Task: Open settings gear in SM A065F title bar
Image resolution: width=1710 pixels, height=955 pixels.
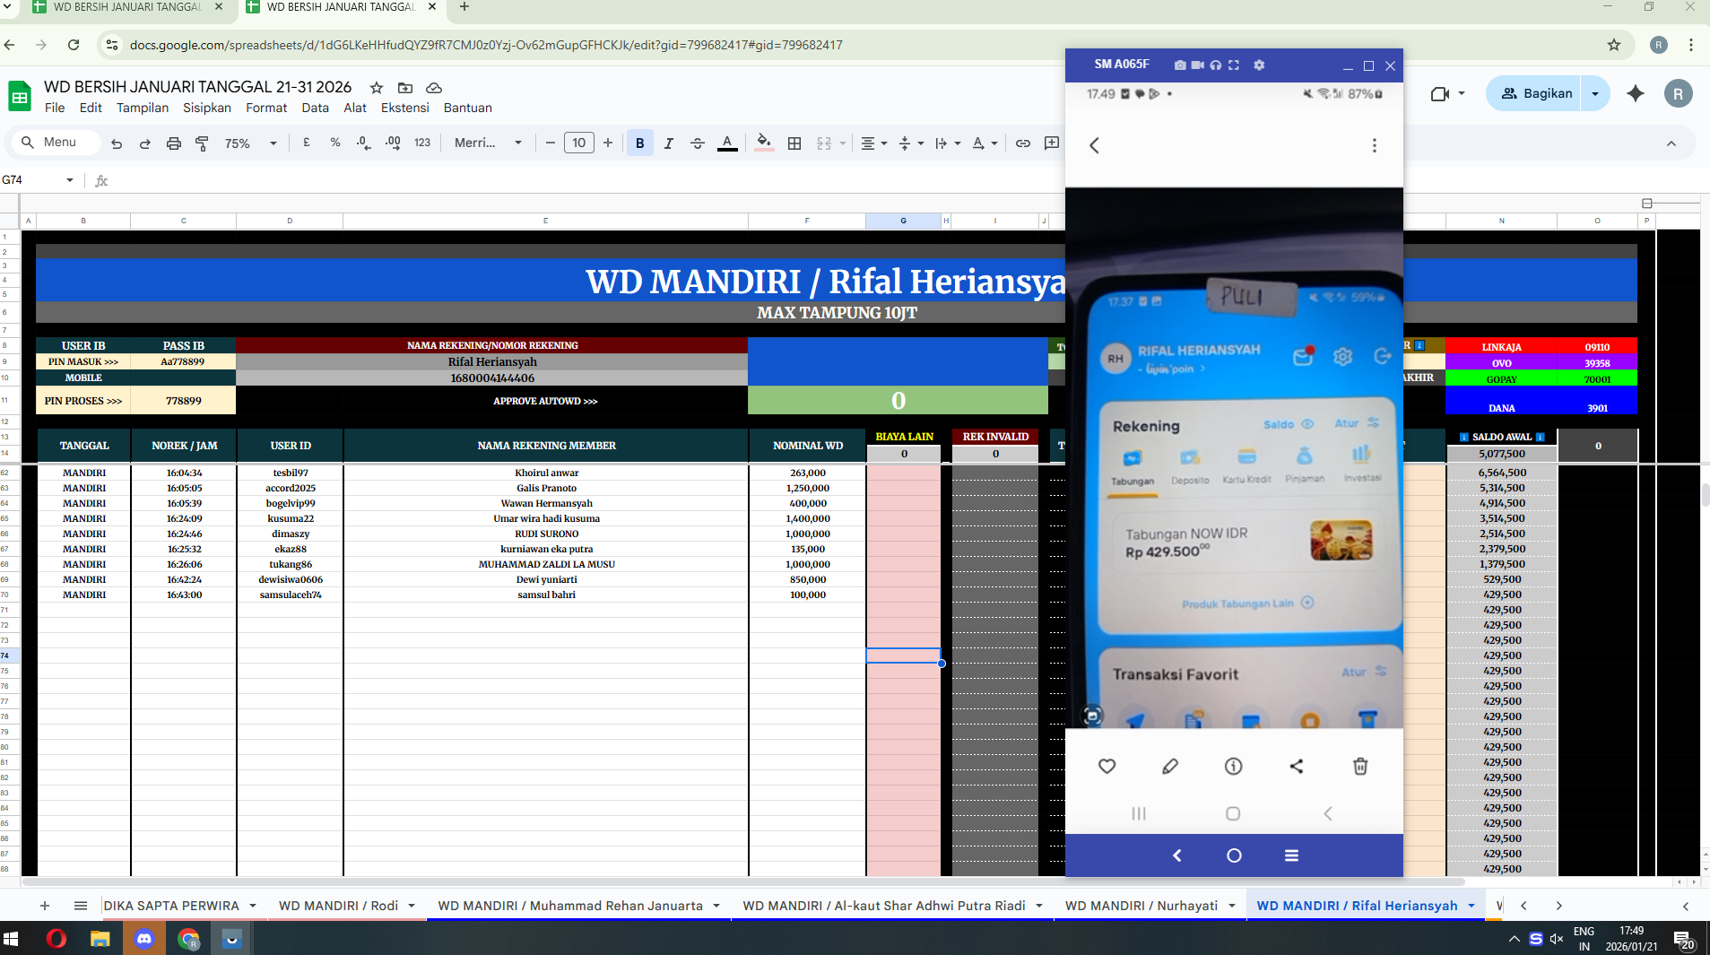Action: (x=1259, y=65)
